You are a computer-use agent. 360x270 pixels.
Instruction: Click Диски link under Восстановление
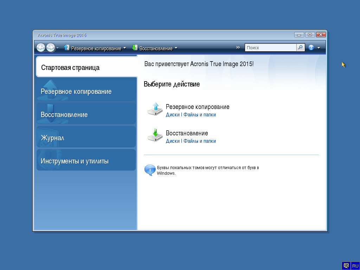pyautogui.click(x=173, y=141)
